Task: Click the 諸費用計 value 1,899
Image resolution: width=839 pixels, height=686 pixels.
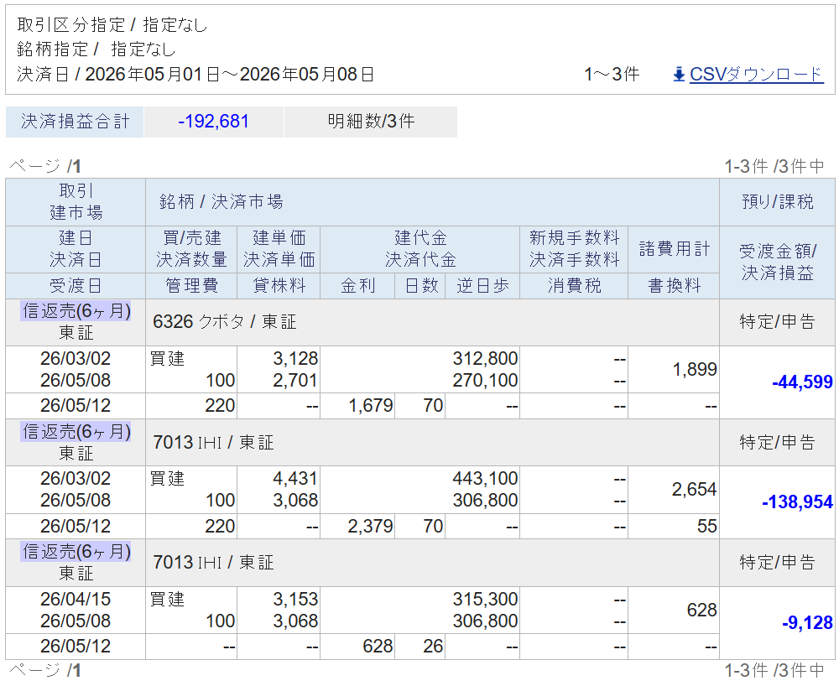Action: 695,369
